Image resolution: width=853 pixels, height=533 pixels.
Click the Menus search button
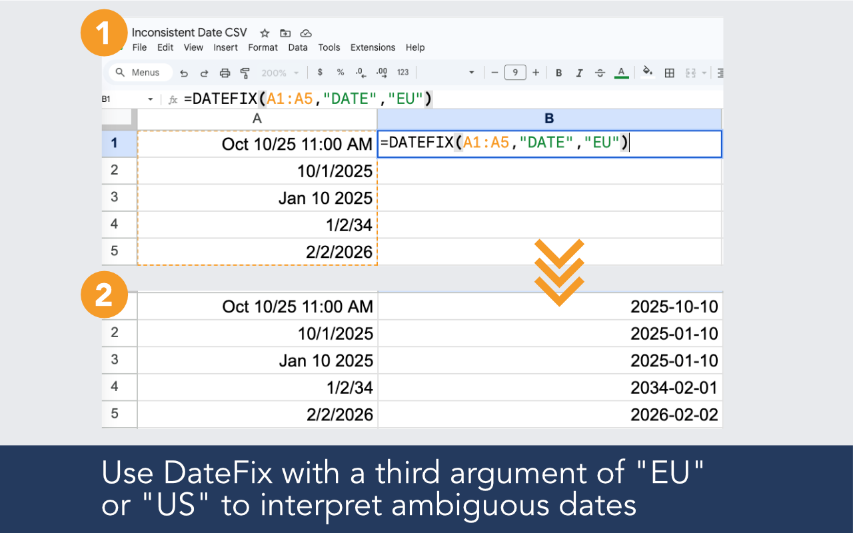(x=139, y=72)
